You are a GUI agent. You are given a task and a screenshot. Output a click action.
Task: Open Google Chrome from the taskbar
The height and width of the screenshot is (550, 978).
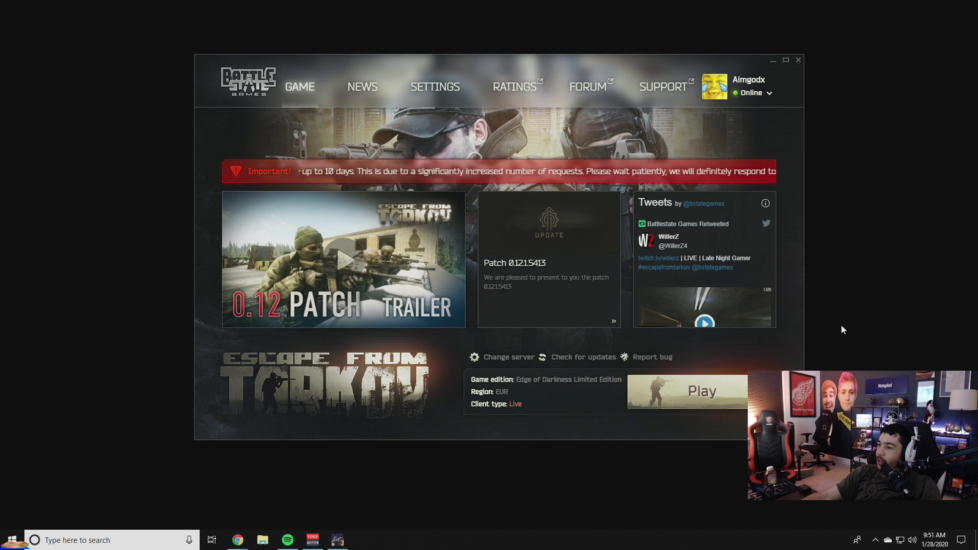(x=238, y=540)
